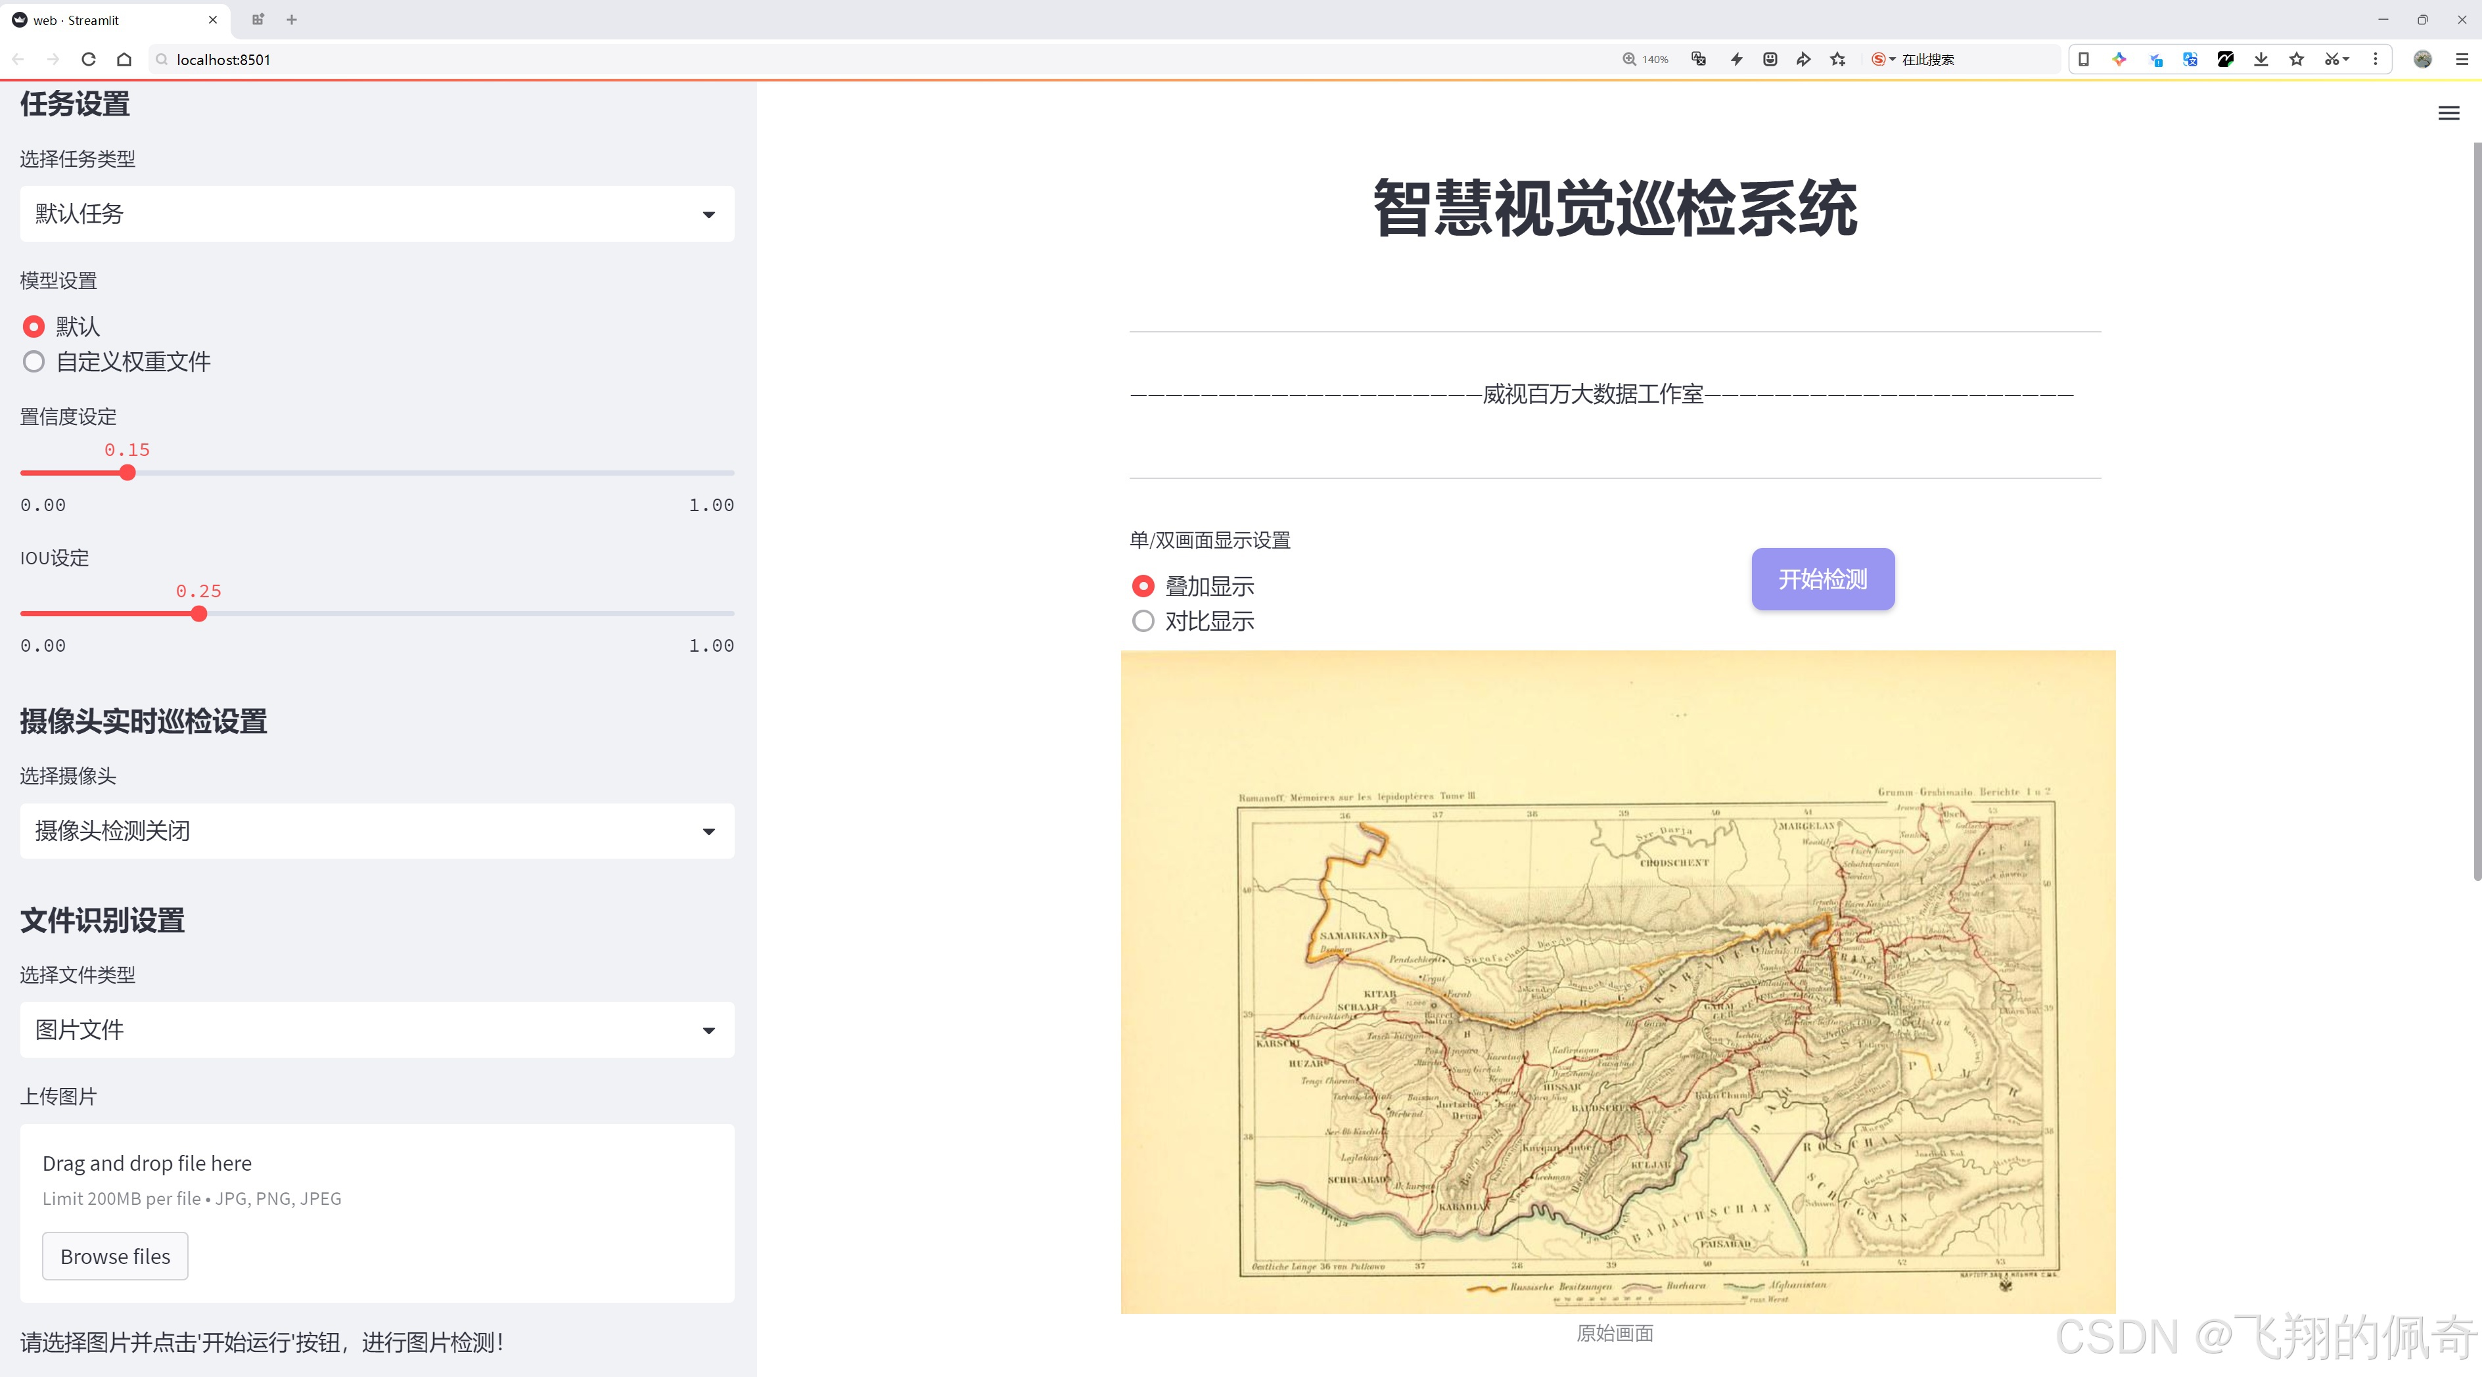
Task: Click the mobile device view icon
Action: [x=2084, y=58]
